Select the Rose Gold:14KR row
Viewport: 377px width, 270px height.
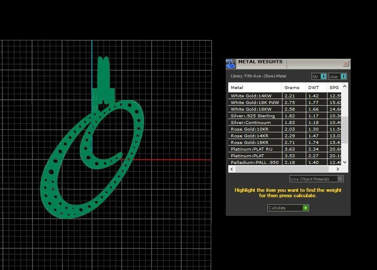pos(285,136)
